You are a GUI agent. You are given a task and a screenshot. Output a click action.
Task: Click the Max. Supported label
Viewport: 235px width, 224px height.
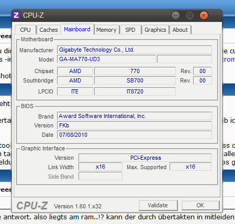tap(147, 167)
